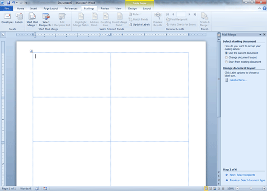Insert an Address Block
This screenshot has height=191, width=267.
coord(94,20)
